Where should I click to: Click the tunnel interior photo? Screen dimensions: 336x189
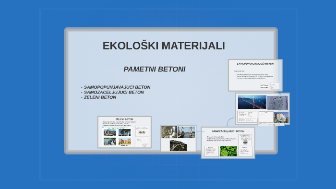click(x=169, y=132)
